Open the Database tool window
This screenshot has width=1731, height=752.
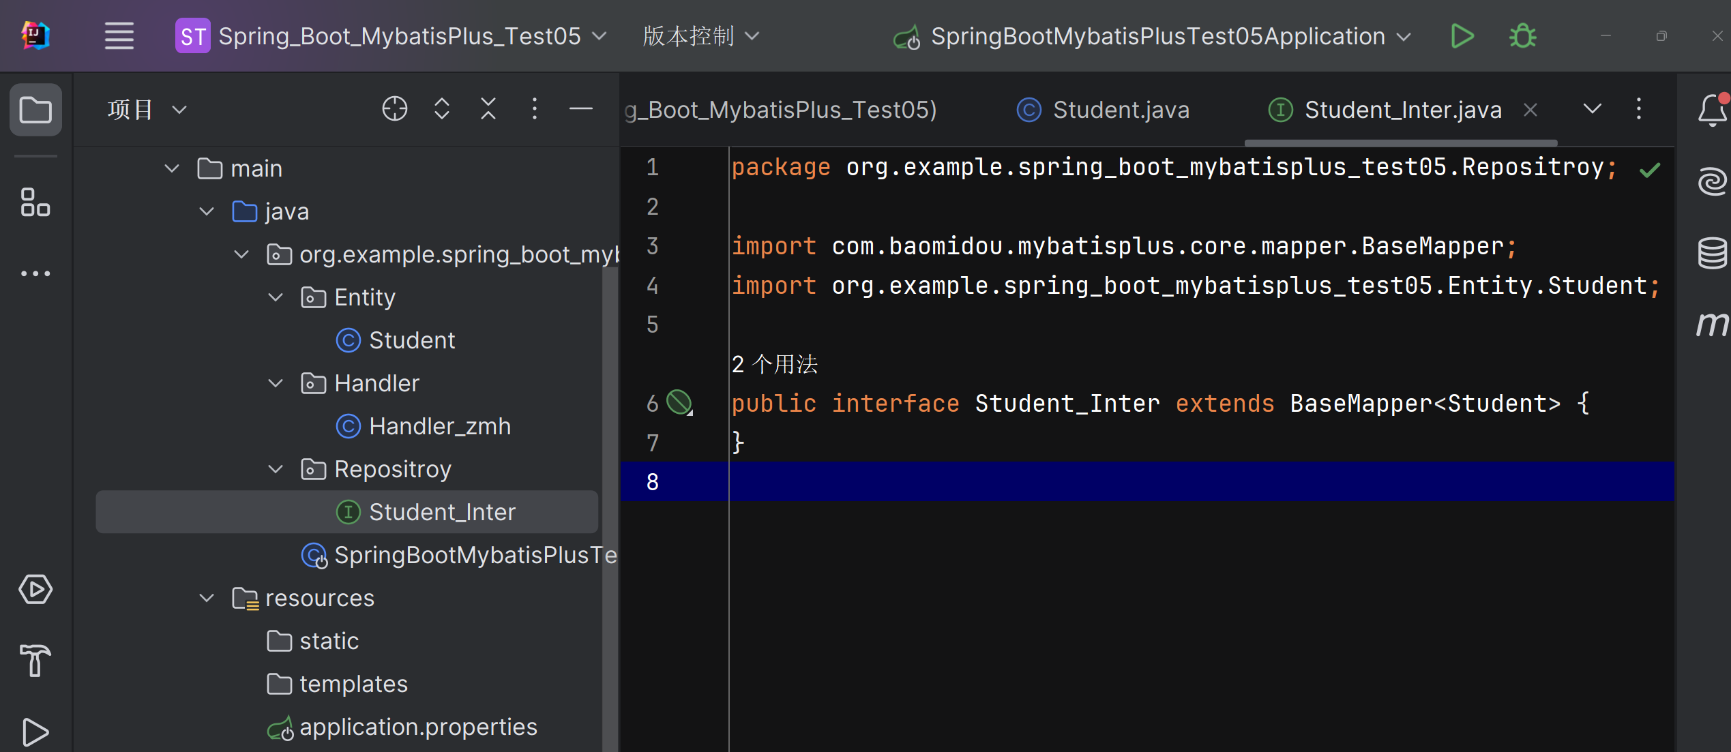(1711, 252)
